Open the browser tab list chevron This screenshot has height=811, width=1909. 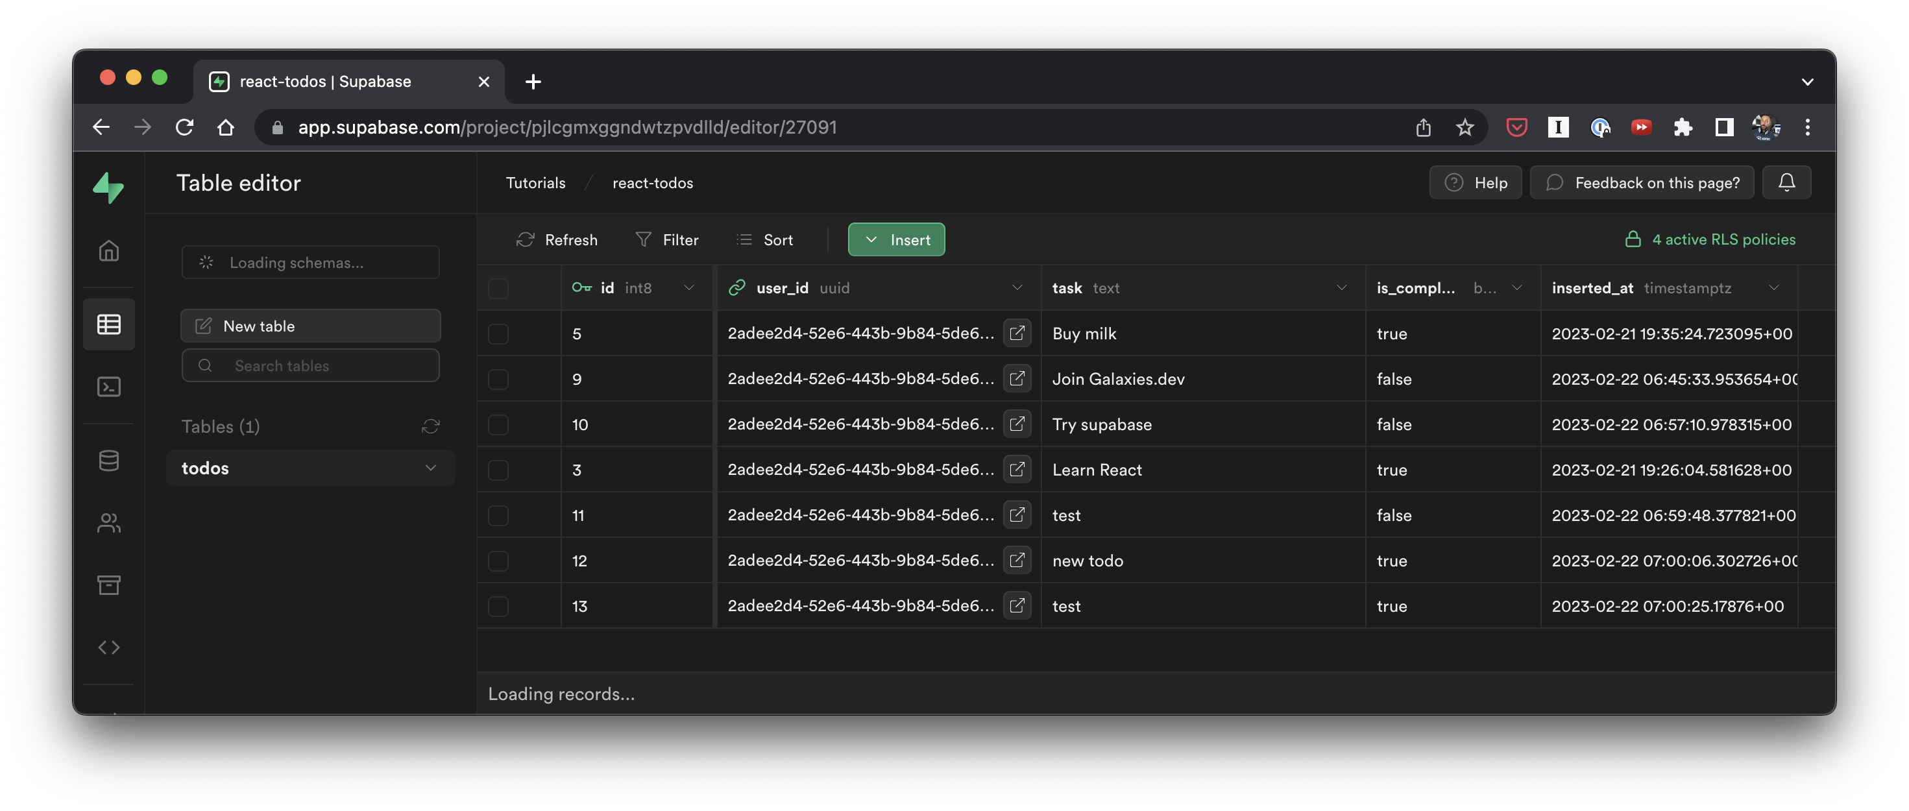(1806, 82)
